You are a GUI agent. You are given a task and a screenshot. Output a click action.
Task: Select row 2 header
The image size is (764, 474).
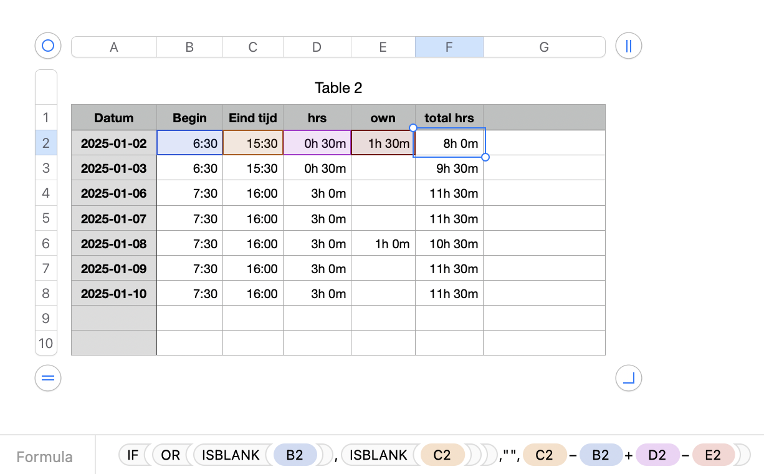click(x=46, y=143)
